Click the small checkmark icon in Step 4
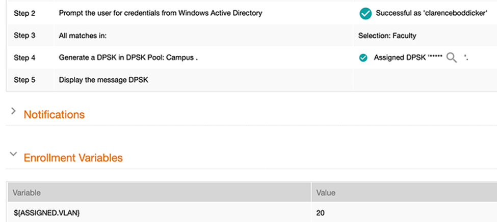The height and width of the screenshot is (222, 497). (363, 58)
